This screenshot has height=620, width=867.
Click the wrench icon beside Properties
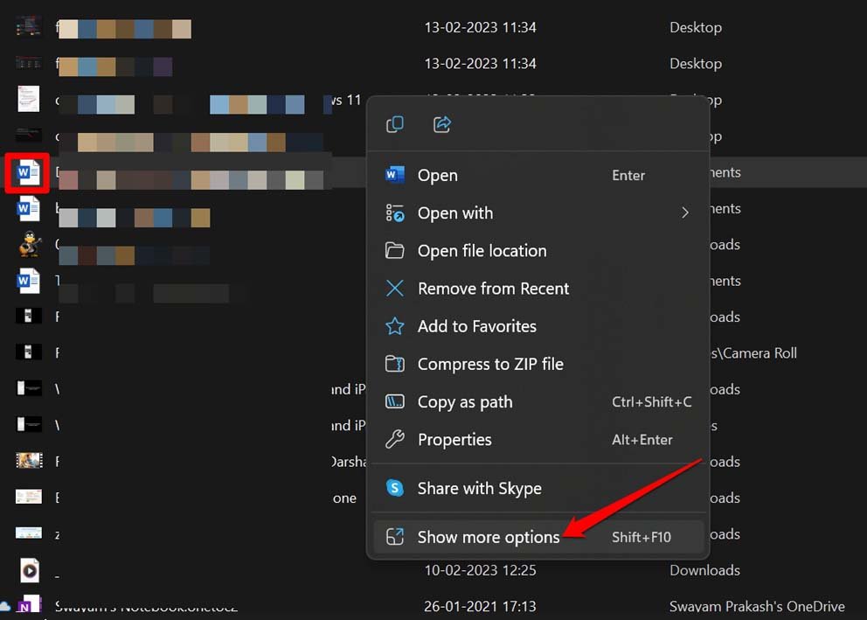coord(394,439)
